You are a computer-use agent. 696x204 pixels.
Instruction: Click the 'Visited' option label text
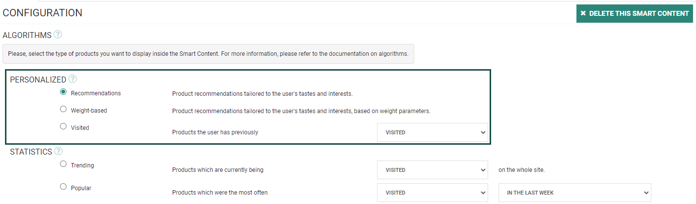pos(80,128)
